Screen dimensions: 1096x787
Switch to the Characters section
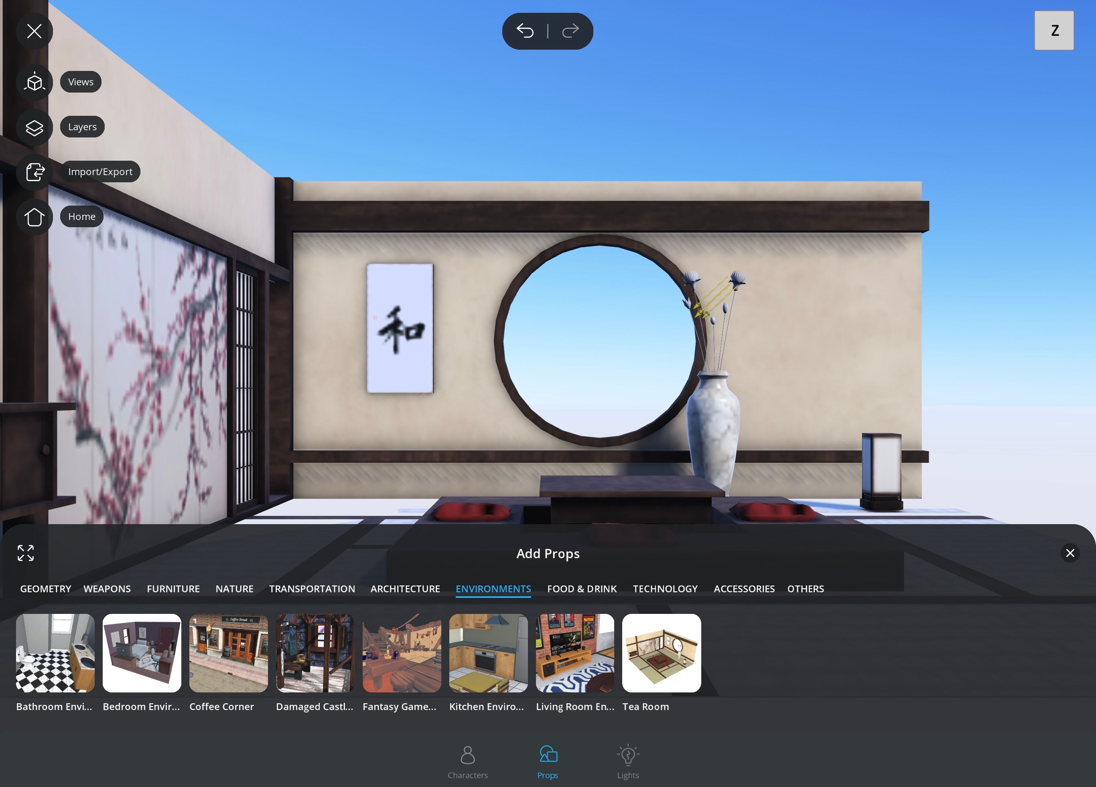(467, 761)
